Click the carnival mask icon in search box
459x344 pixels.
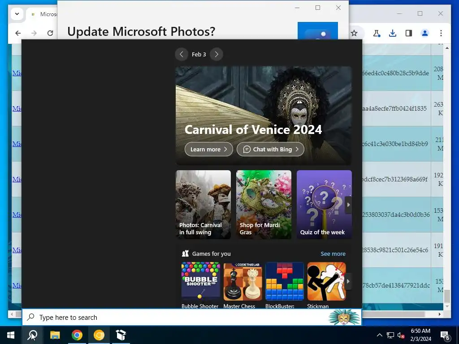[x=344, y=317]
